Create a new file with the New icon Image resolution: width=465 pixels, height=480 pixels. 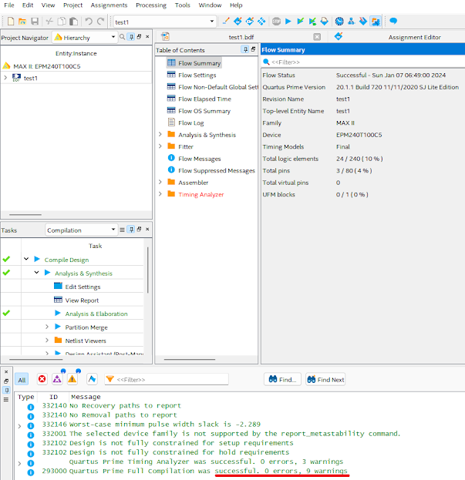coord(11,21)
